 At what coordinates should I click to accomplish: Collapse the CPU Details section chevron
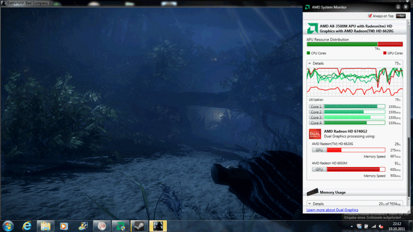(310, 63)
